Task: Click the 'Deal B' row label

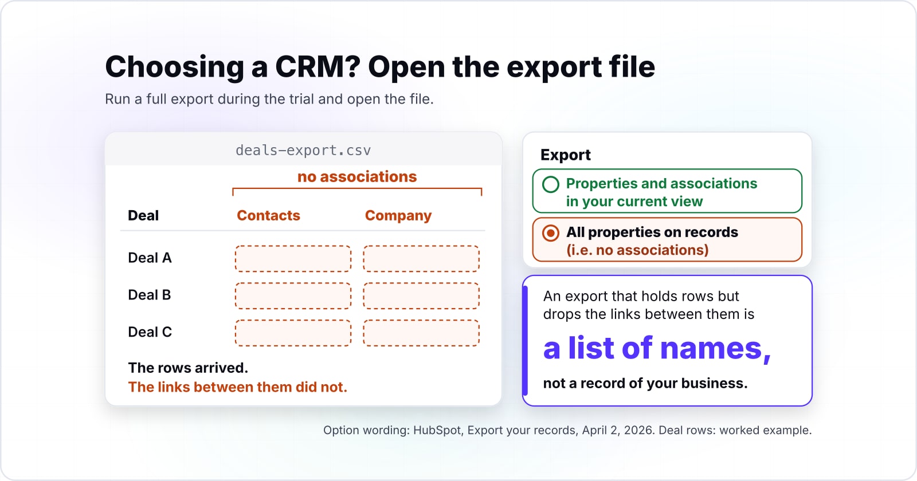Action: [150, 295]
